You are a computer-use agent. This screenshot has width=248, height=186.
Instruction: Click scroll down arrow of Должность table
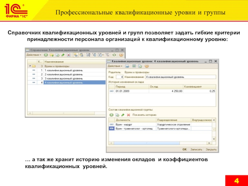(x=214, y=139)
